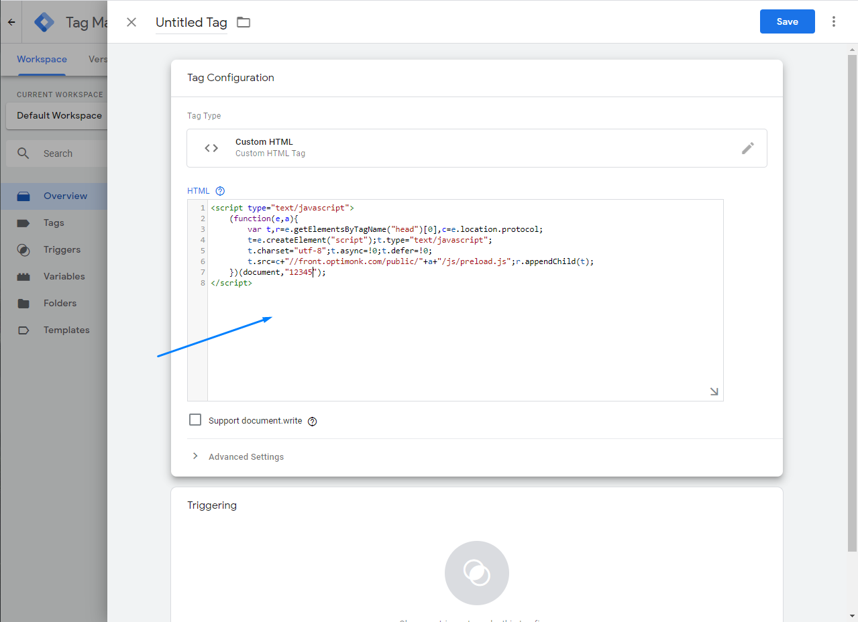Click the Tag Configuration heading
This screenshot has height=622, width=858.
(231, 78)
